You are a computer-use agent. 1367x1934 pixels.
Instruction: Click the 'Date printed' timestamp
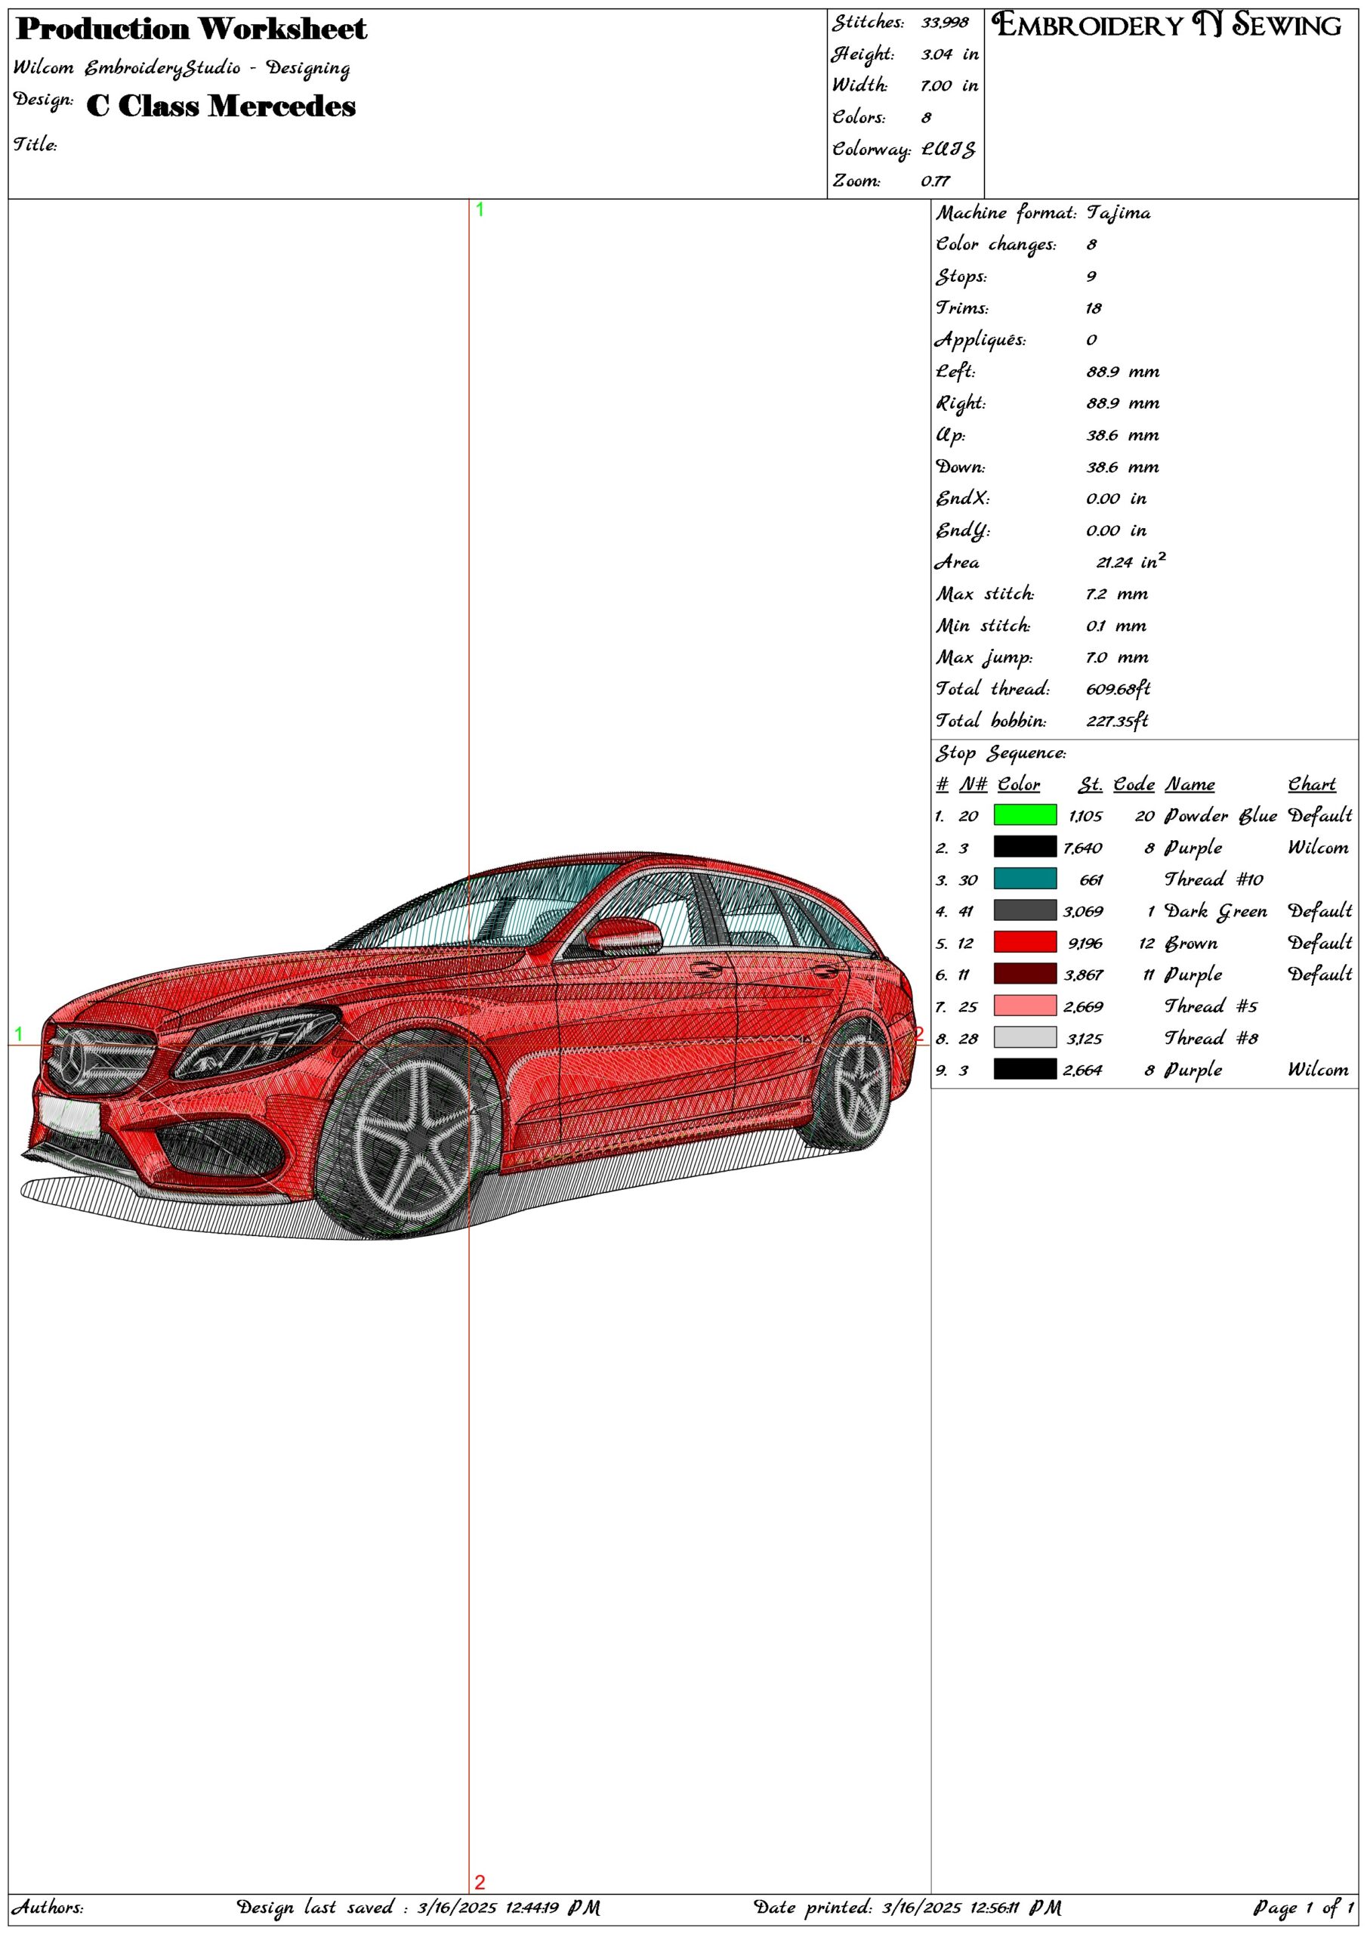tap(907, 1907)
